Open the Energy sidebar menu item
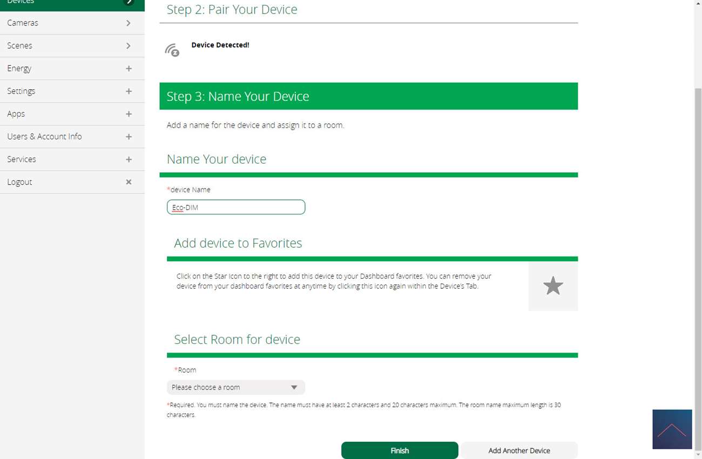702x459 pixels. pyautogui.click(x=19, y=69)
